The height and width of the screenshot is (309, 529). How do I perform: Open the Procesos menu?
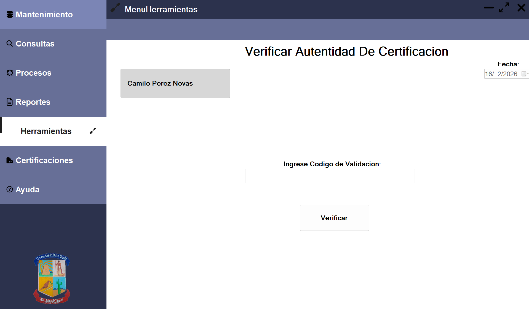pos(53,73)
